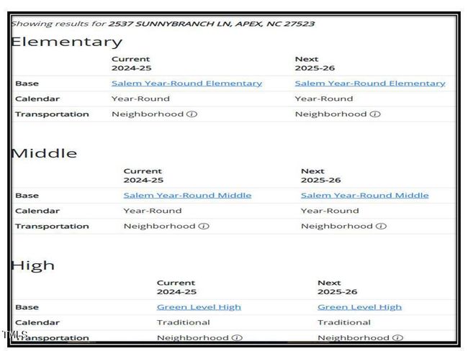Click info icon for Elementary next-year transportation
Screen dimensions: 468x351
point(375,114)
